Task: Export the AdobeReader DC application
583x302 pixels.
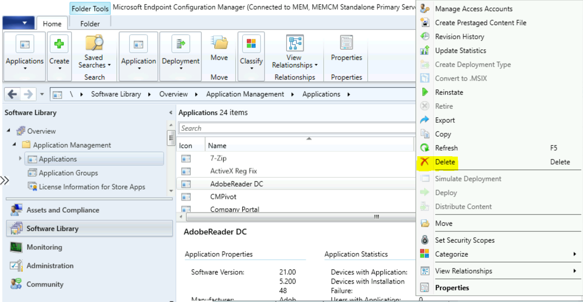Action: click(444, 120)
